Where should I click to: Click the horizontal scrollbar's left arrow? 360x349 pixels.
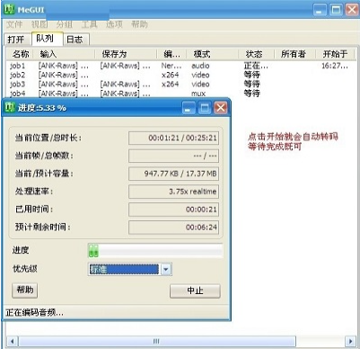12,341
